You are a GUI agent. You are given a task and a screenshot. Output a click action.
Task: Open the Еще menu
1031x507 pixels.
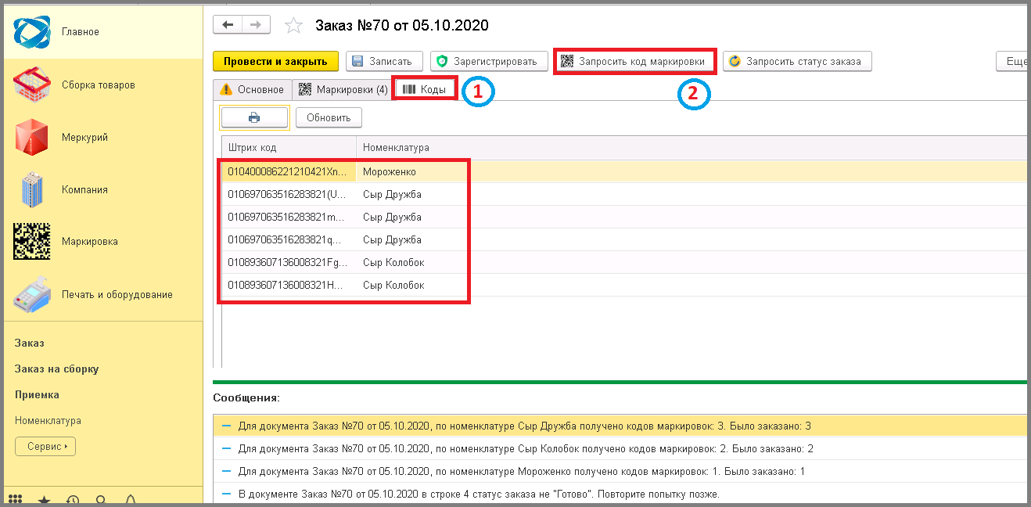coord(1013,61)
